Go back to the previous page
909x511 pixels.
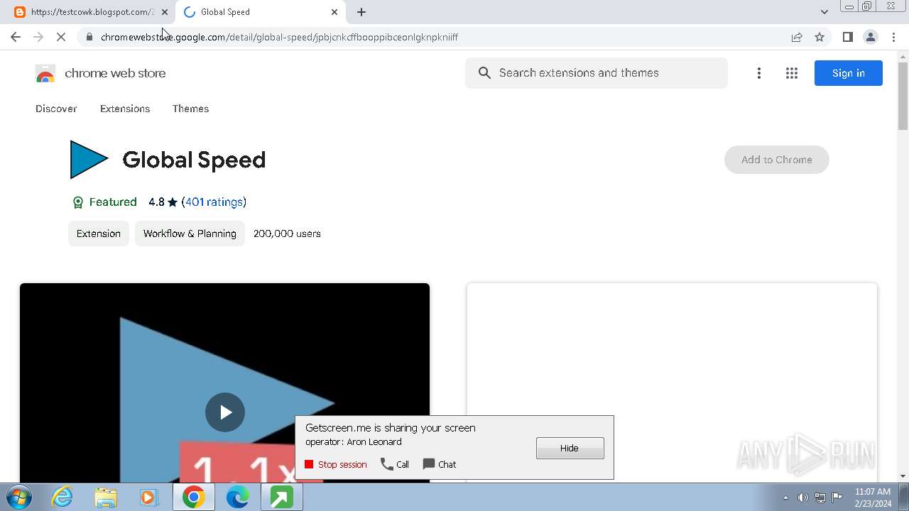coord(16,37)
